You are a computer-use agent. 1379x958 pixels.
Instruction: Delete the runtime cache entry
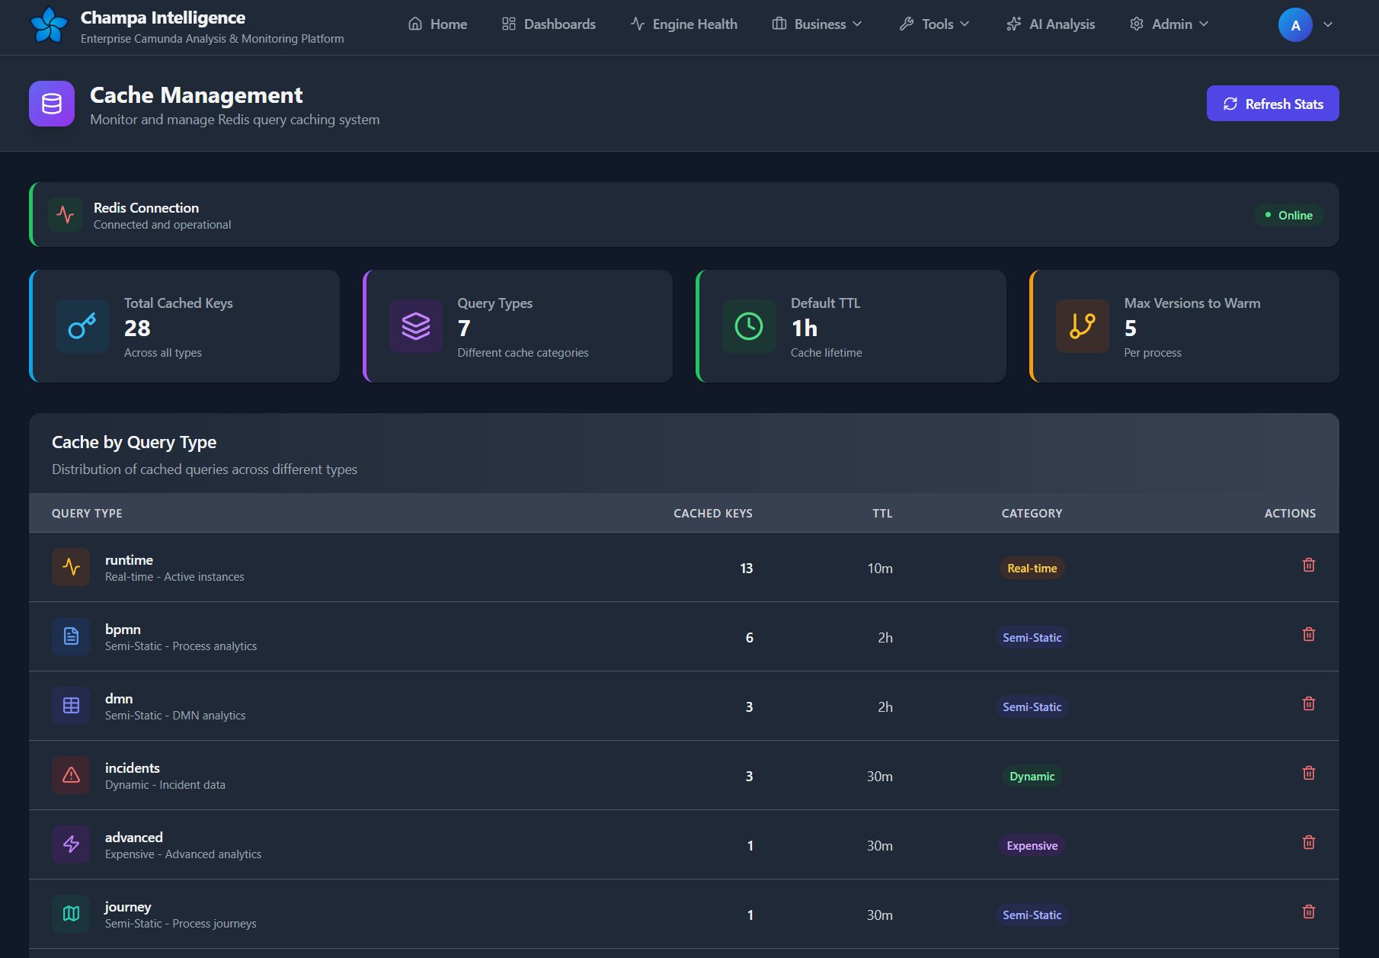point(1308,565)
